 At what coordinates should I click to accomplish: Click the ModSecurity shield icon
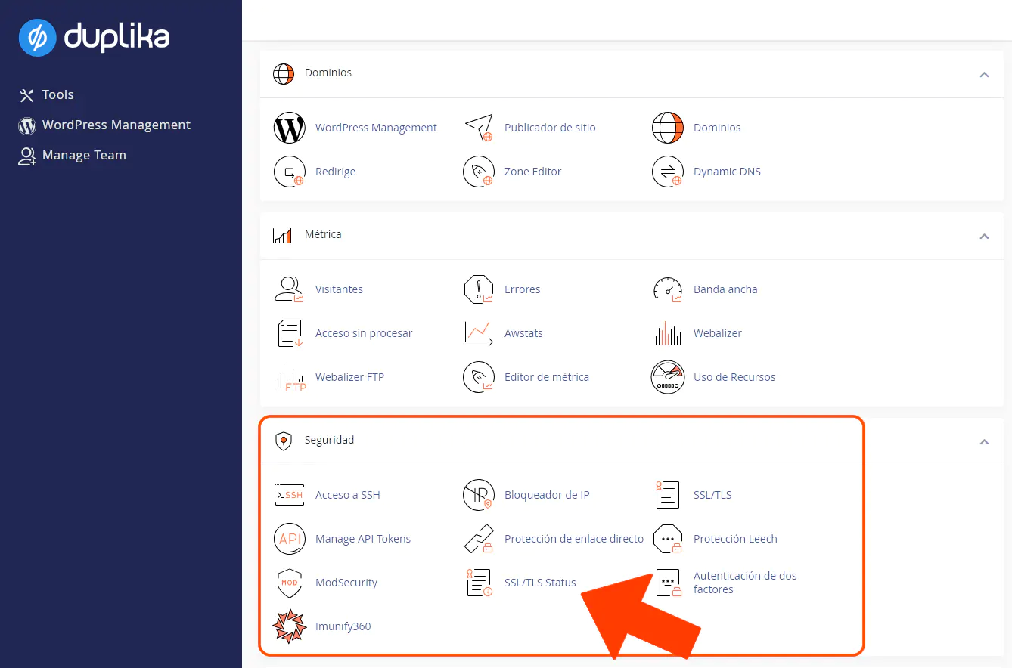click(289, 583)
